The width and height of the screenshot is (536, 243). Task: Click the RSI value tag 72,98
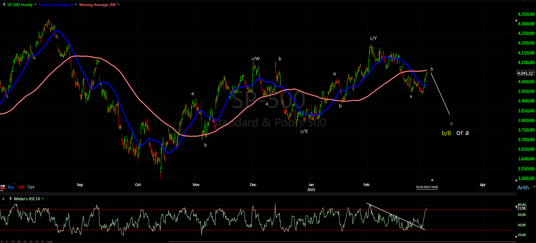[521, 208]
